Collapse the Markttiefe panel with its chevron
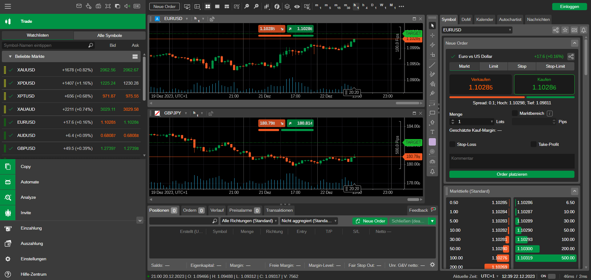 point(574,191)
